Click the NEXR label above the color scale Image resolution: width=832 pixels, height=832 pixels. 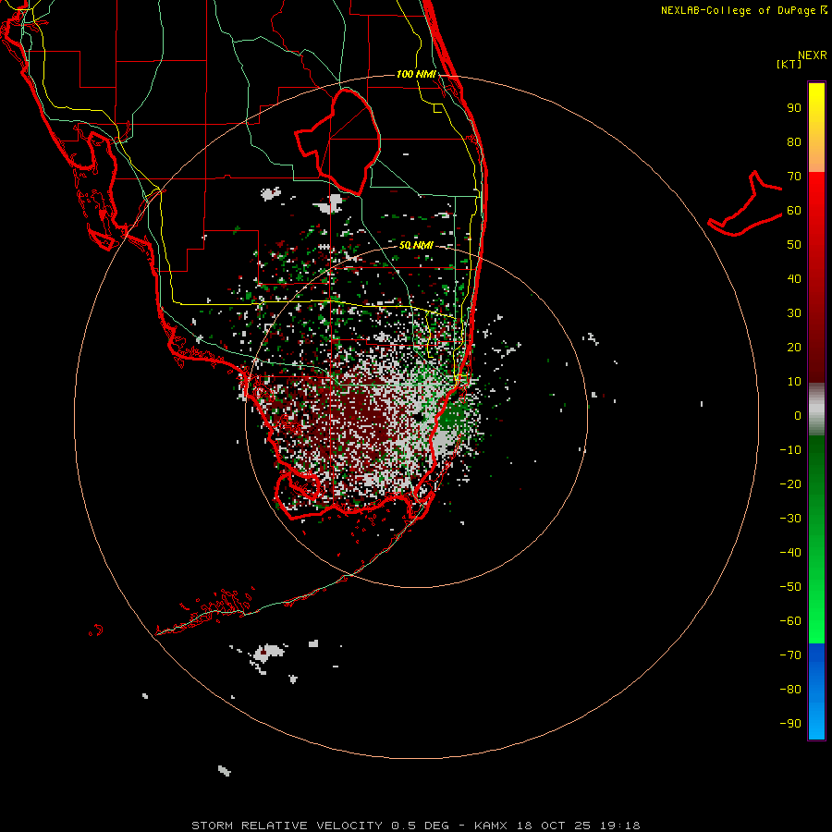pyautogui.click(x=813, y=55)
